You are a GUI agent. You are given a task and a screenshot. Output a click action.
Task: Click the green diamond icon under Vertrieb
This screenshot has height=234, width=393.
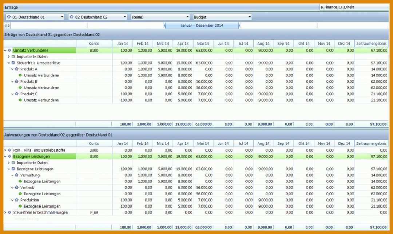click(x=20, y=194)
